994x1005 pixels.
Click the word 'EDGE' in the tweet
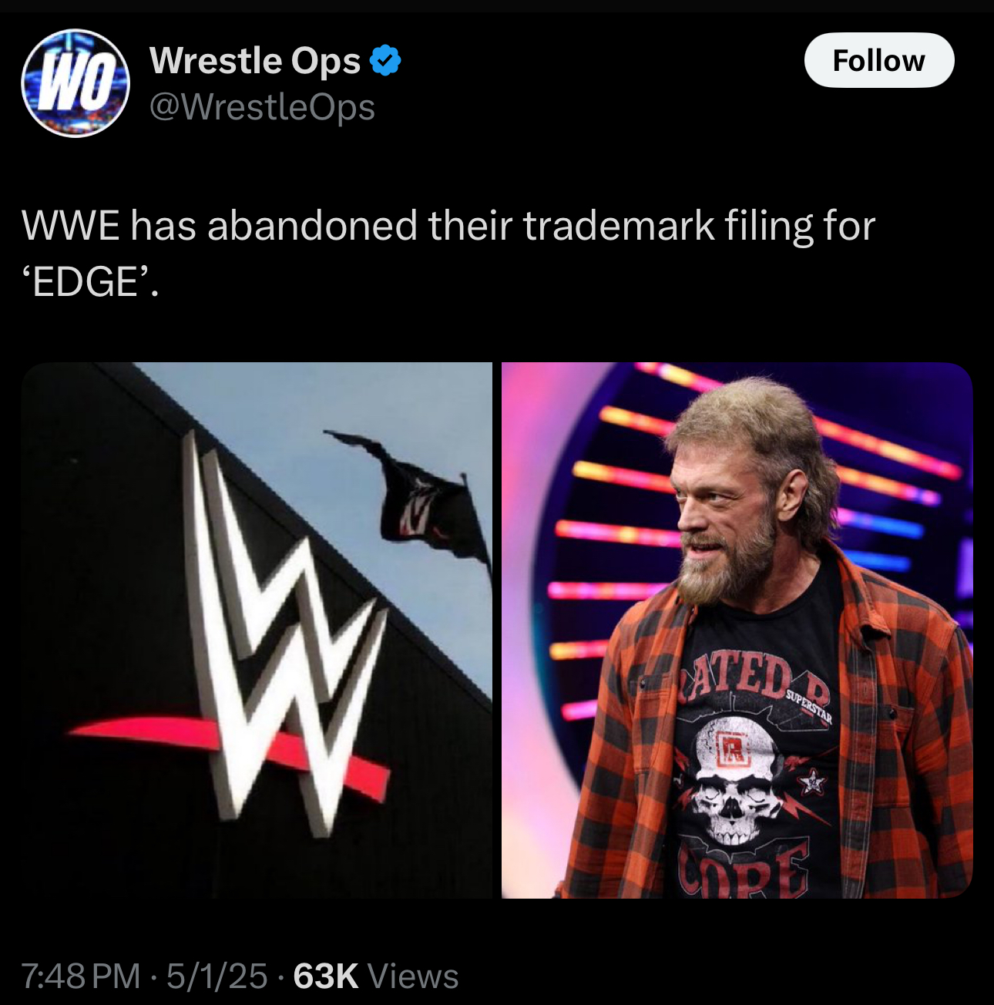point(85,282)
